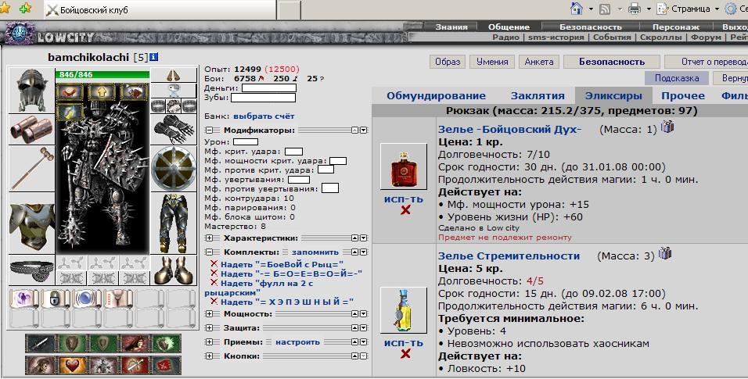Collapse the Комплекты section

(x=209, y=252)
